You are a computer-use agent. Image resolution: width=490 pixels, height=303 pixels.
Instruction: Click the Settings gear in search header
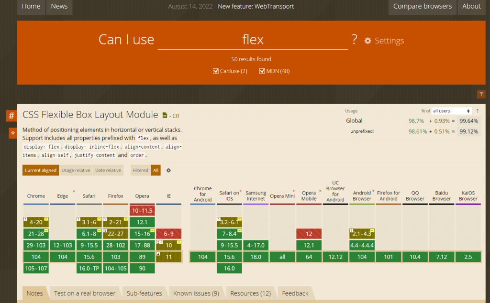[367, 41]
